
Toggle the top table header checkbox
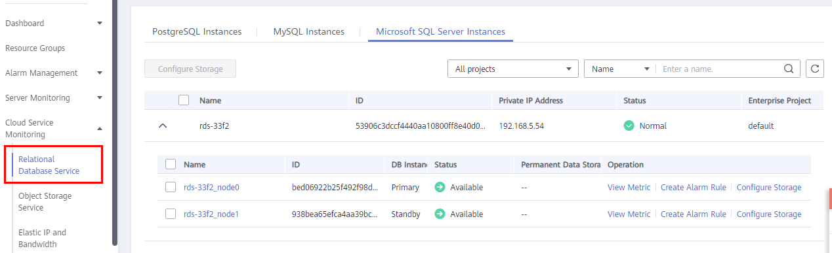click(184, 101)
